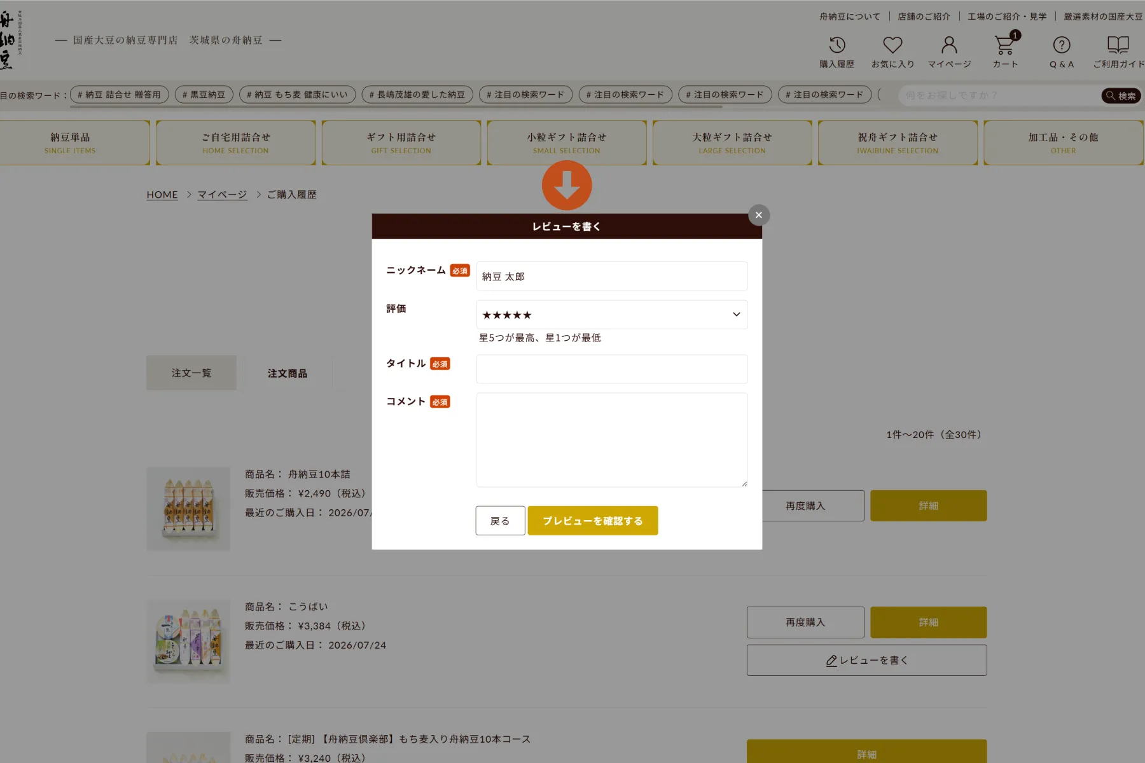Switch to the 注文商品 tab
1145x763 pixels.
point(288,373)
